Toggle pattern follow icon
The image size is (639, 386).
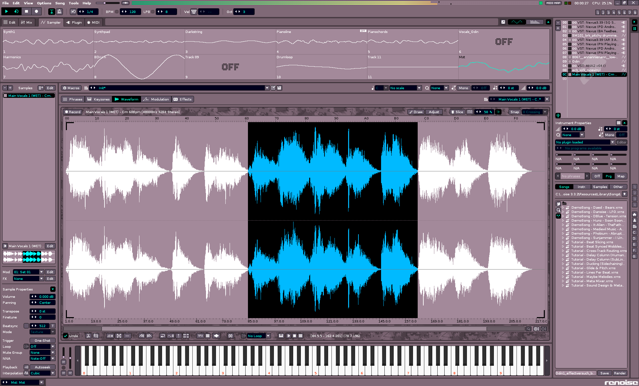coord(52,12)
